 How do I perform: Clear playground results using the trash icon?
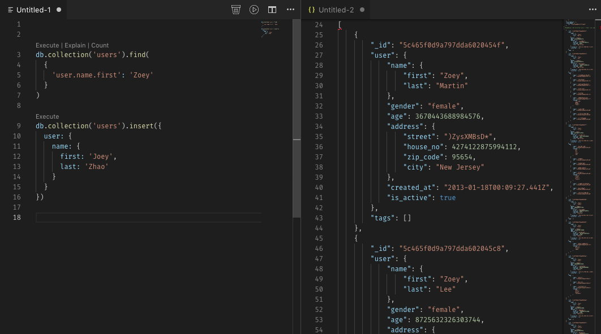[x=236, y=10]
